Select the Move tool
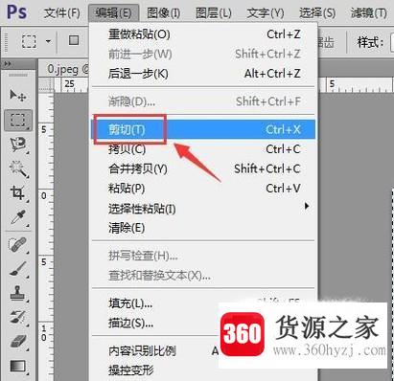Image resolution: width=394 pixels, height=381 pixels. pyautogui.click(x=17, y=95)
